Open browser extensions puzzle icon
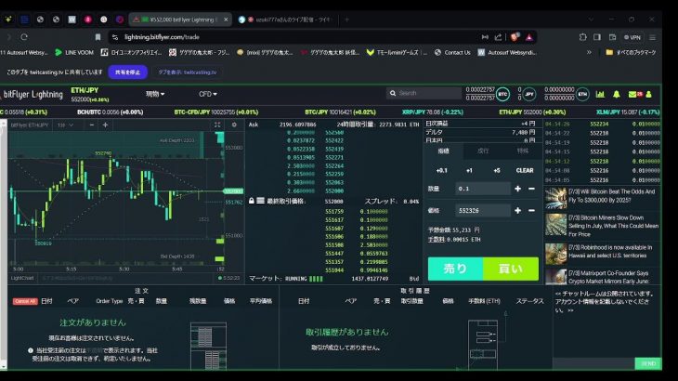678x381 pixels. click(583, 37)
